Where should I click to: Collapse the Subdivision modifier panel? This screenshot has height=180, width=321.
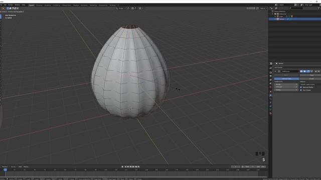[275, 71]
